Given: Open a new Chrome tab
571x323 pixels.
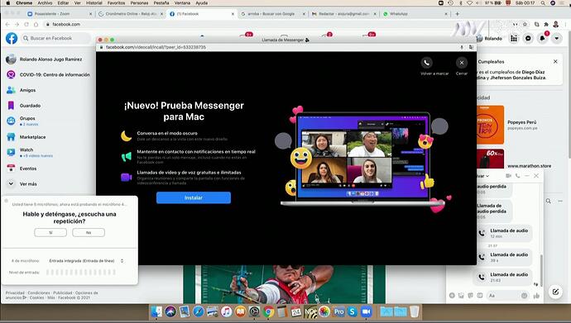Looking at the screenshot, I should pyautogui.click(x=458, y=14).
